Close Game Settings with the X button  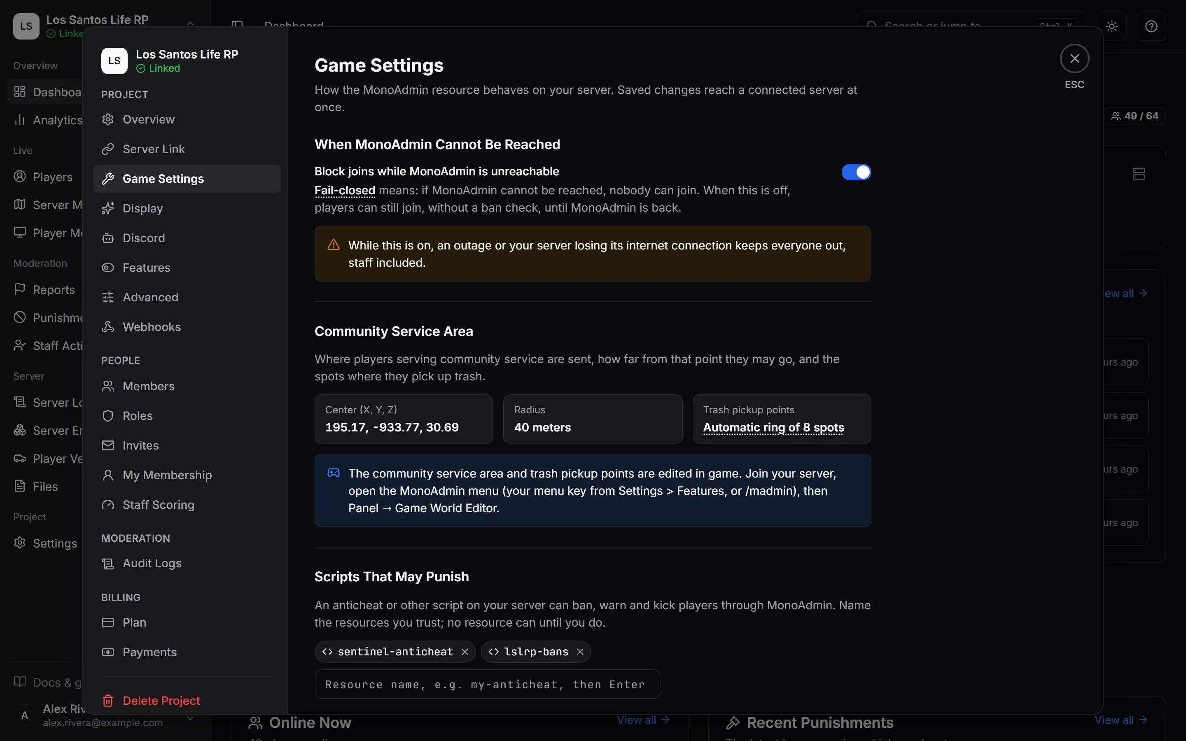coord(1074,58)
